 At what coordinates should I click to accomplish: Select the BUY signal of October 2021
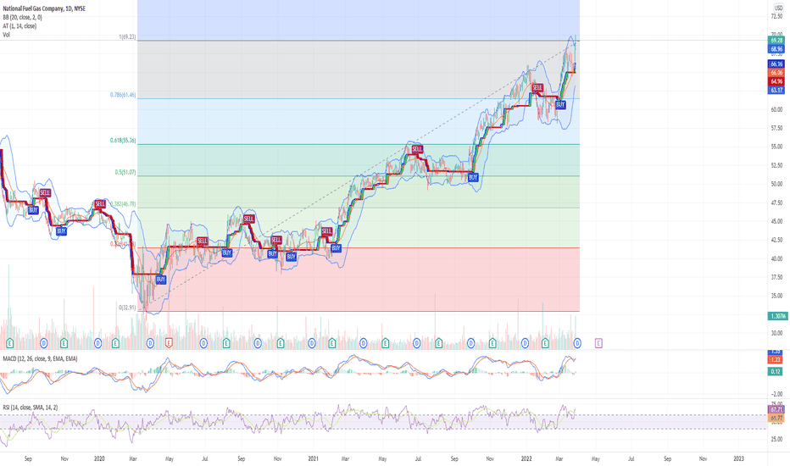pos(473,177)
